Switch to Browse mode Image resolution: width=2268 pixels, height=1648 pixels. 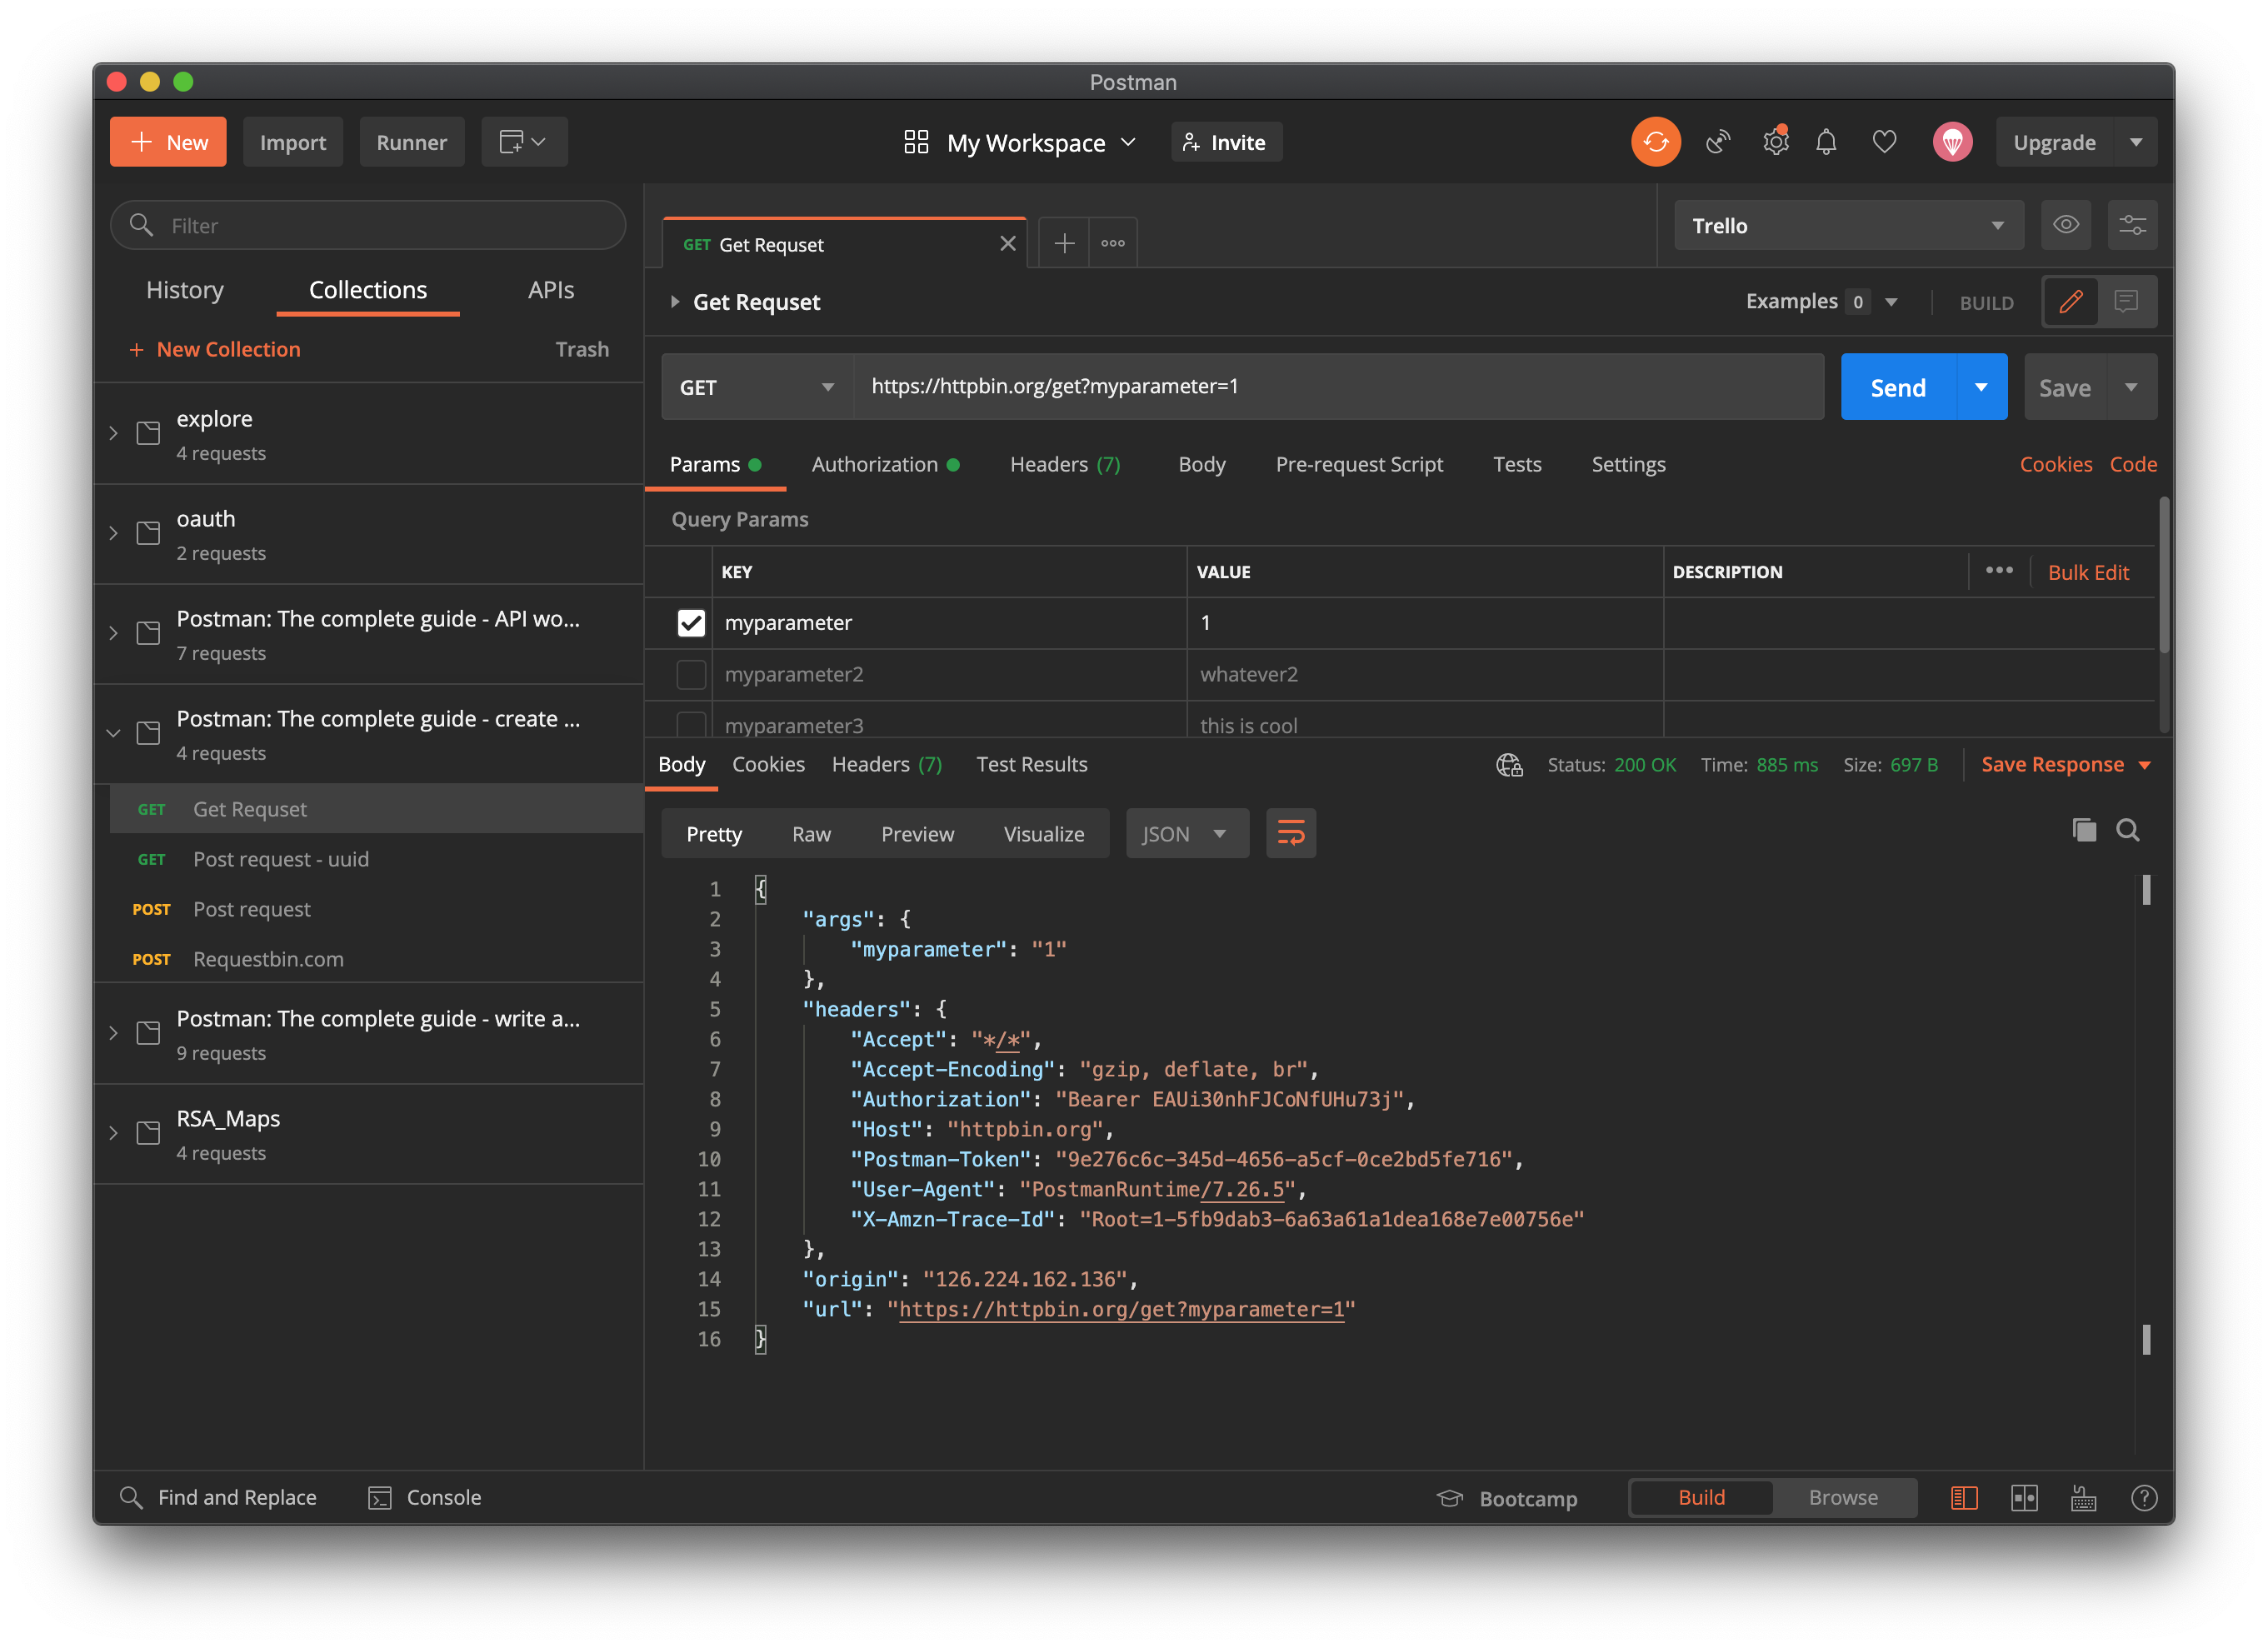(x=1843, y=1497)
